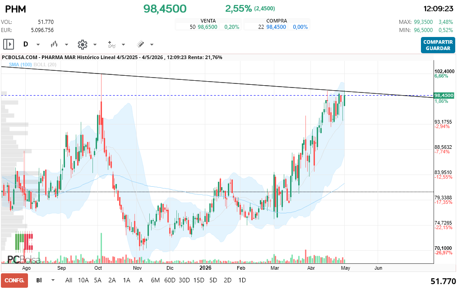Click the 79,3388 price axis label
The height and width of the screenshot is (290, 462).
[x=443, y=198]
